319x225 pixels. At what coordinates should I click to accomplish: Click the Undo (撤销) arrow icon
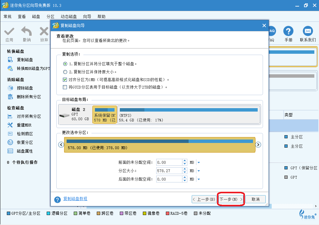click(27, 31)
